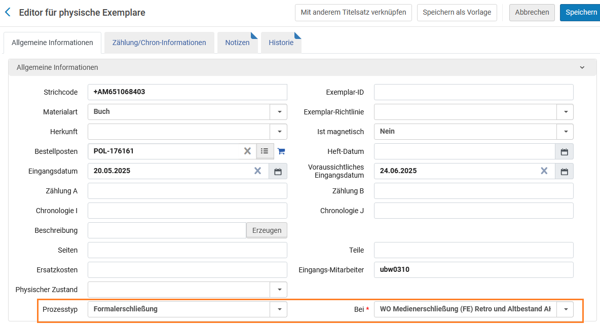Image resolution: width=600 pixels, height=325 pixels.
Task: Open calendar for Voraussichtliches Eingangsdatum
Action: [x=565, y=171]
